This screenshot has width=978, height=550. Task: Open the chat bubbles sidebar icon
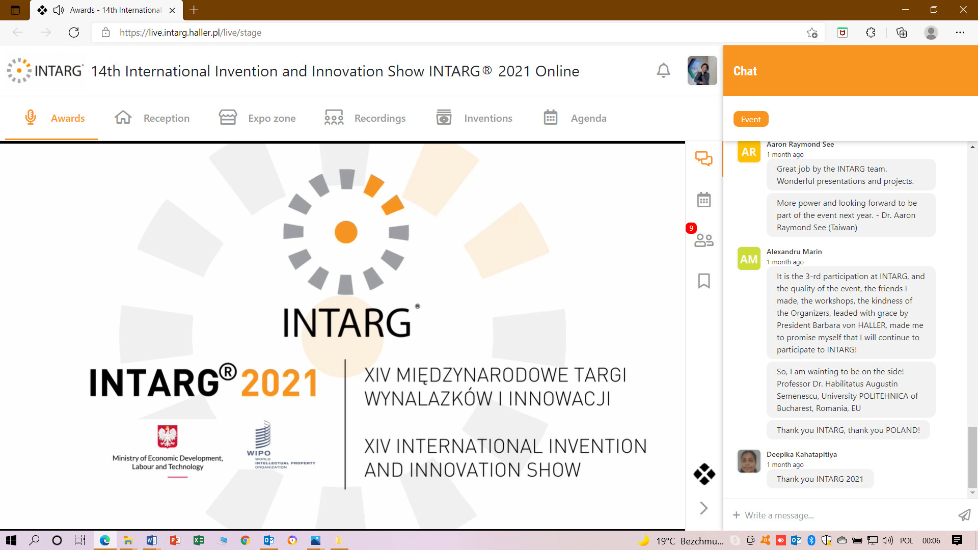[x=704, y=158]
